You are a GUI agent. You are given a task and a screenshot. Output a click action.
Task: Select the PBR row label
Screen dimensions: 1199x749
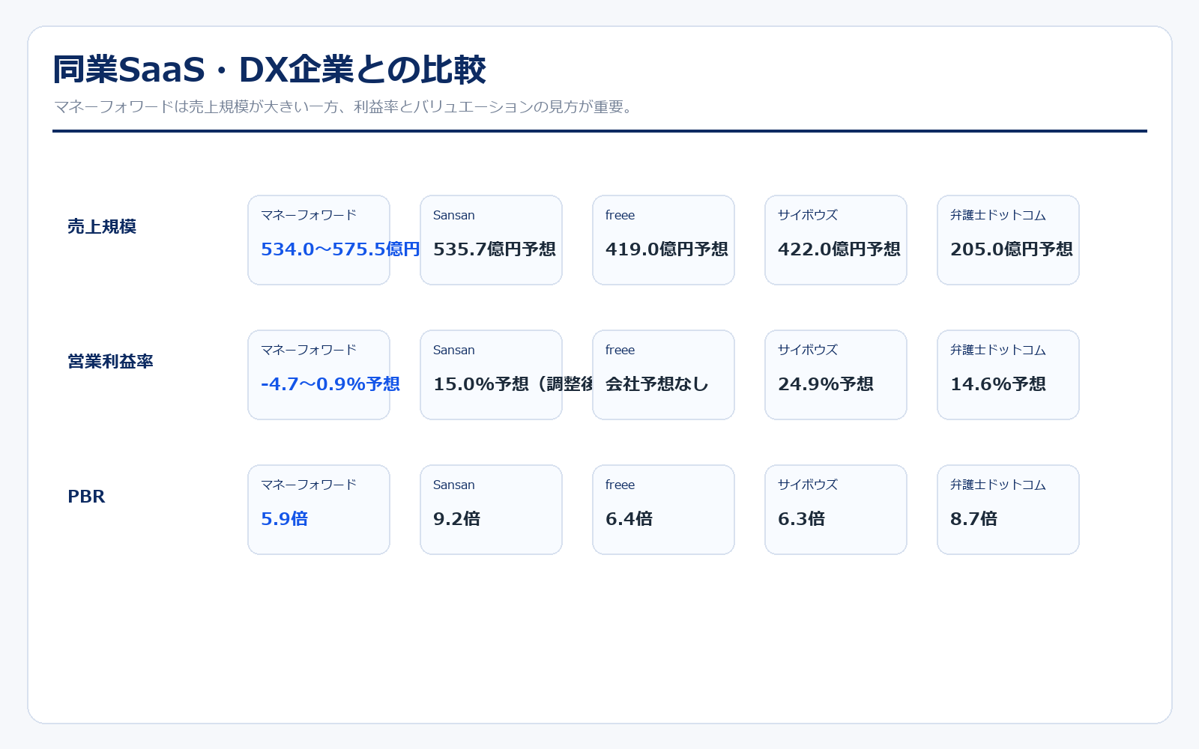coord(86,496)
